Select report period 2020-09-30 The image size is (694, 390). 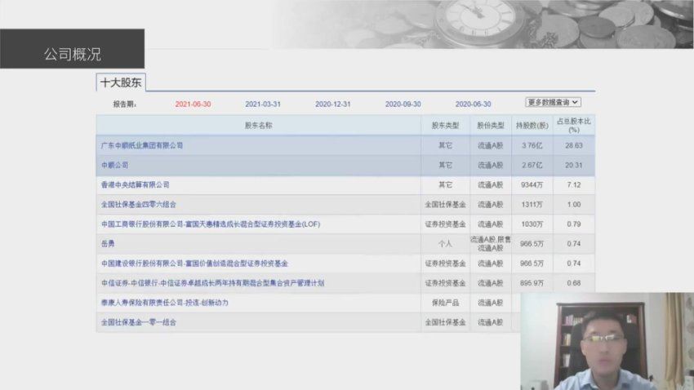(403, 104)
